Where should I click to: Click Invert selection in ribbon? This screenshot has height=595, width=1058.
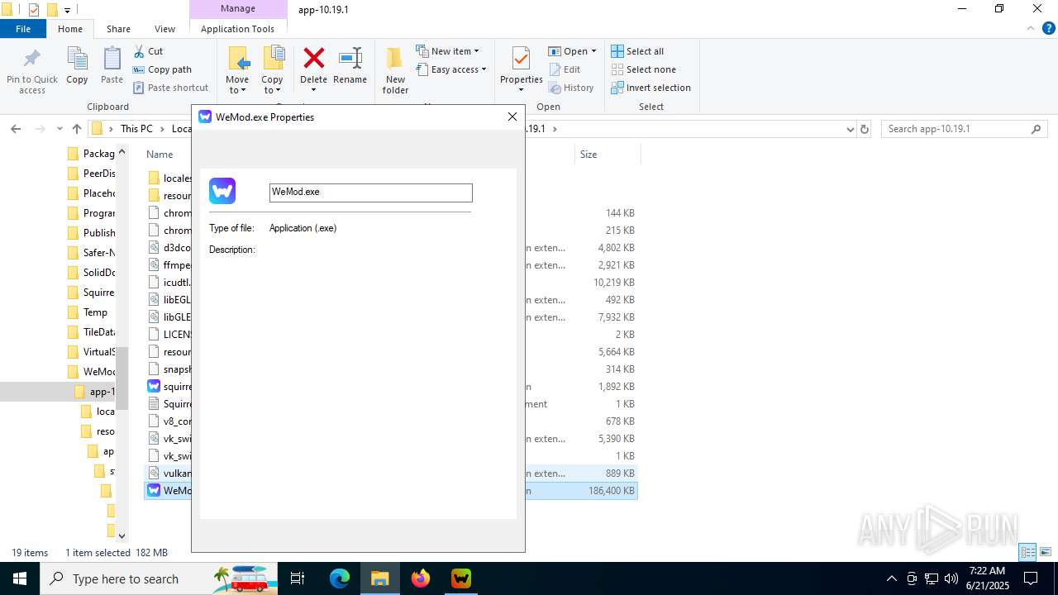coord(651,88)
